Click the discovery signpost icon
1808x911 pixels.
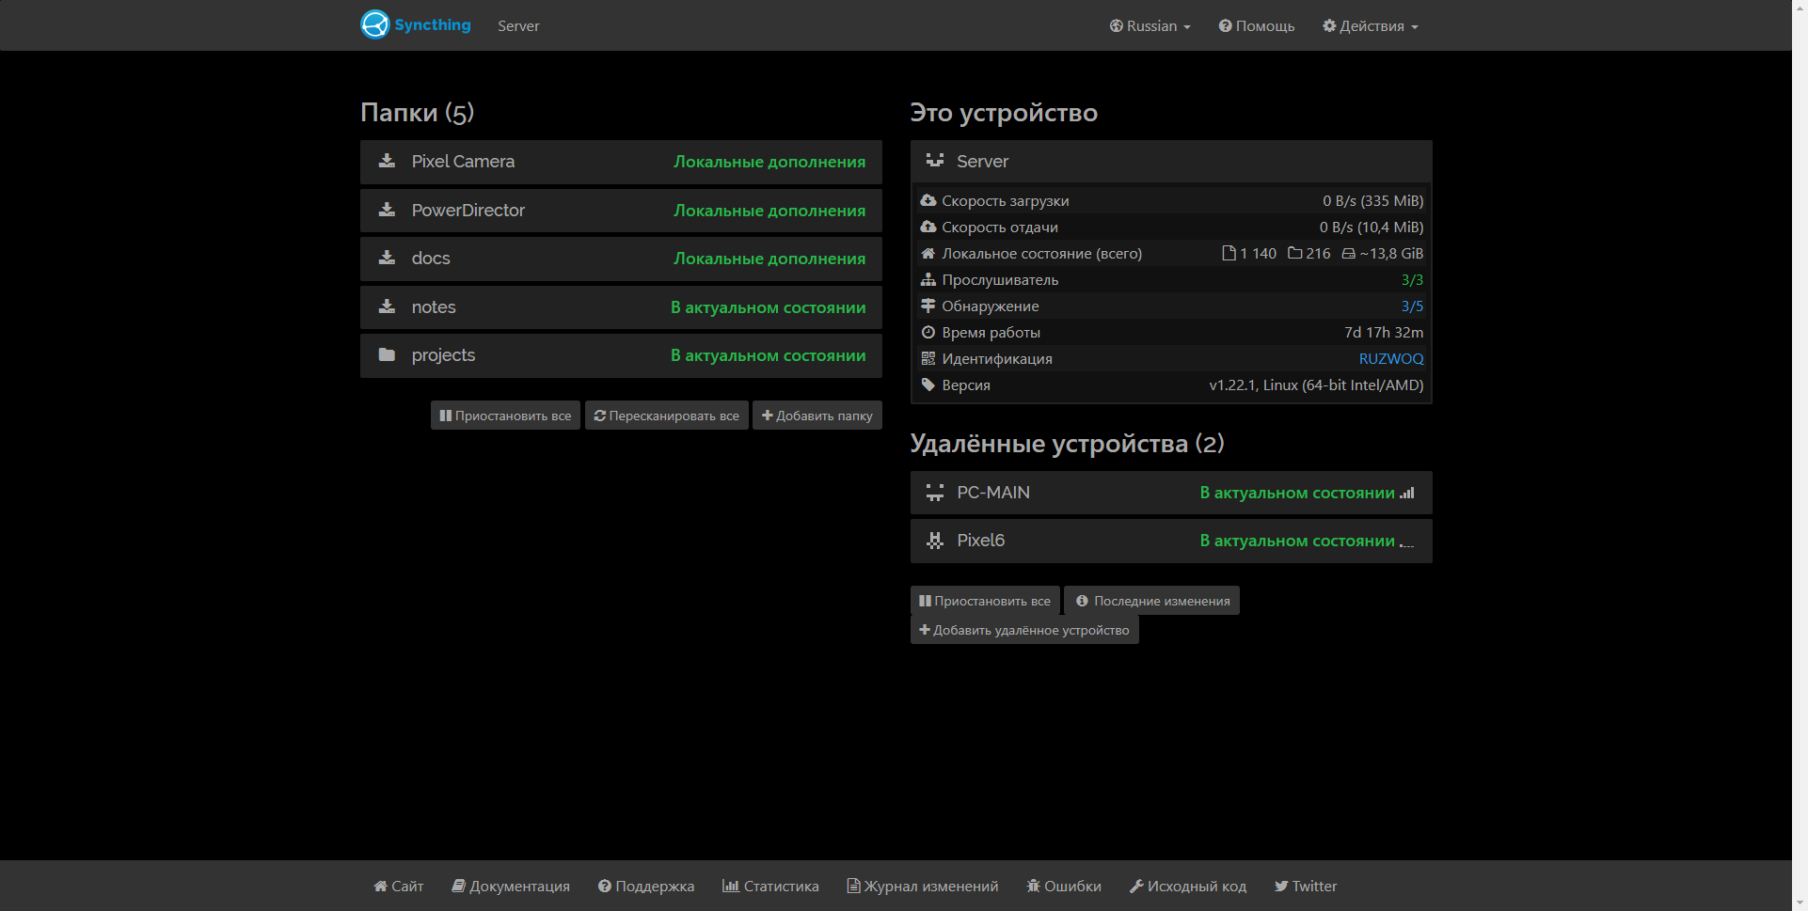(928, 306)
